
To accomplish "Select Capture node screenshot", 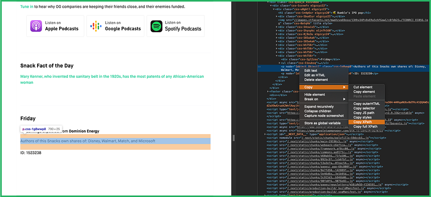I will point(324,116).
